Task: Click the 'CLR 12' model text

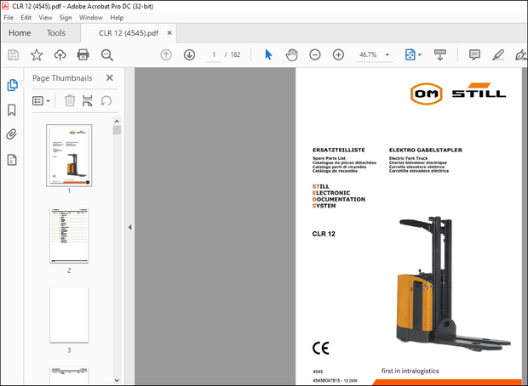Action: (324, 234)
